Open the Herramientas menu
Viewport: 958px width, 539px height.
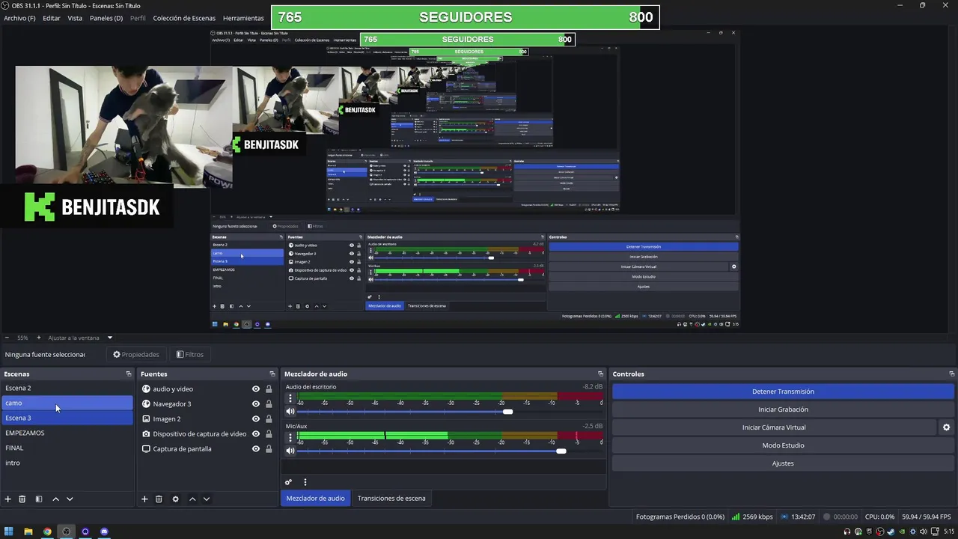tap(243, 18)
